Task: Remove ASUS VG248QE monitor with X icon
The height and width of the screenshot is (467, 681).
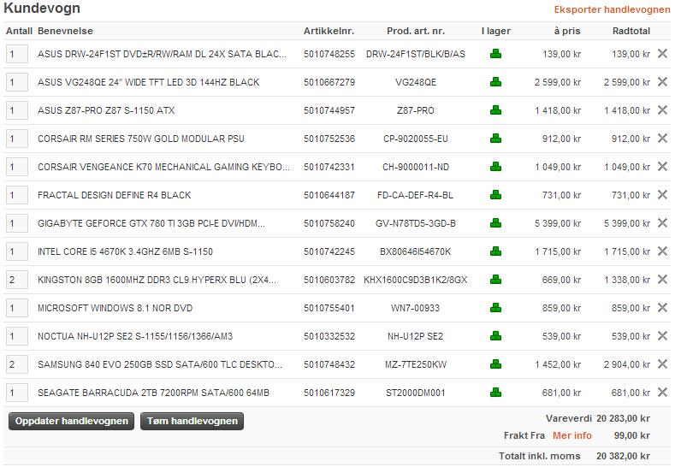Action: pos(662,81)
